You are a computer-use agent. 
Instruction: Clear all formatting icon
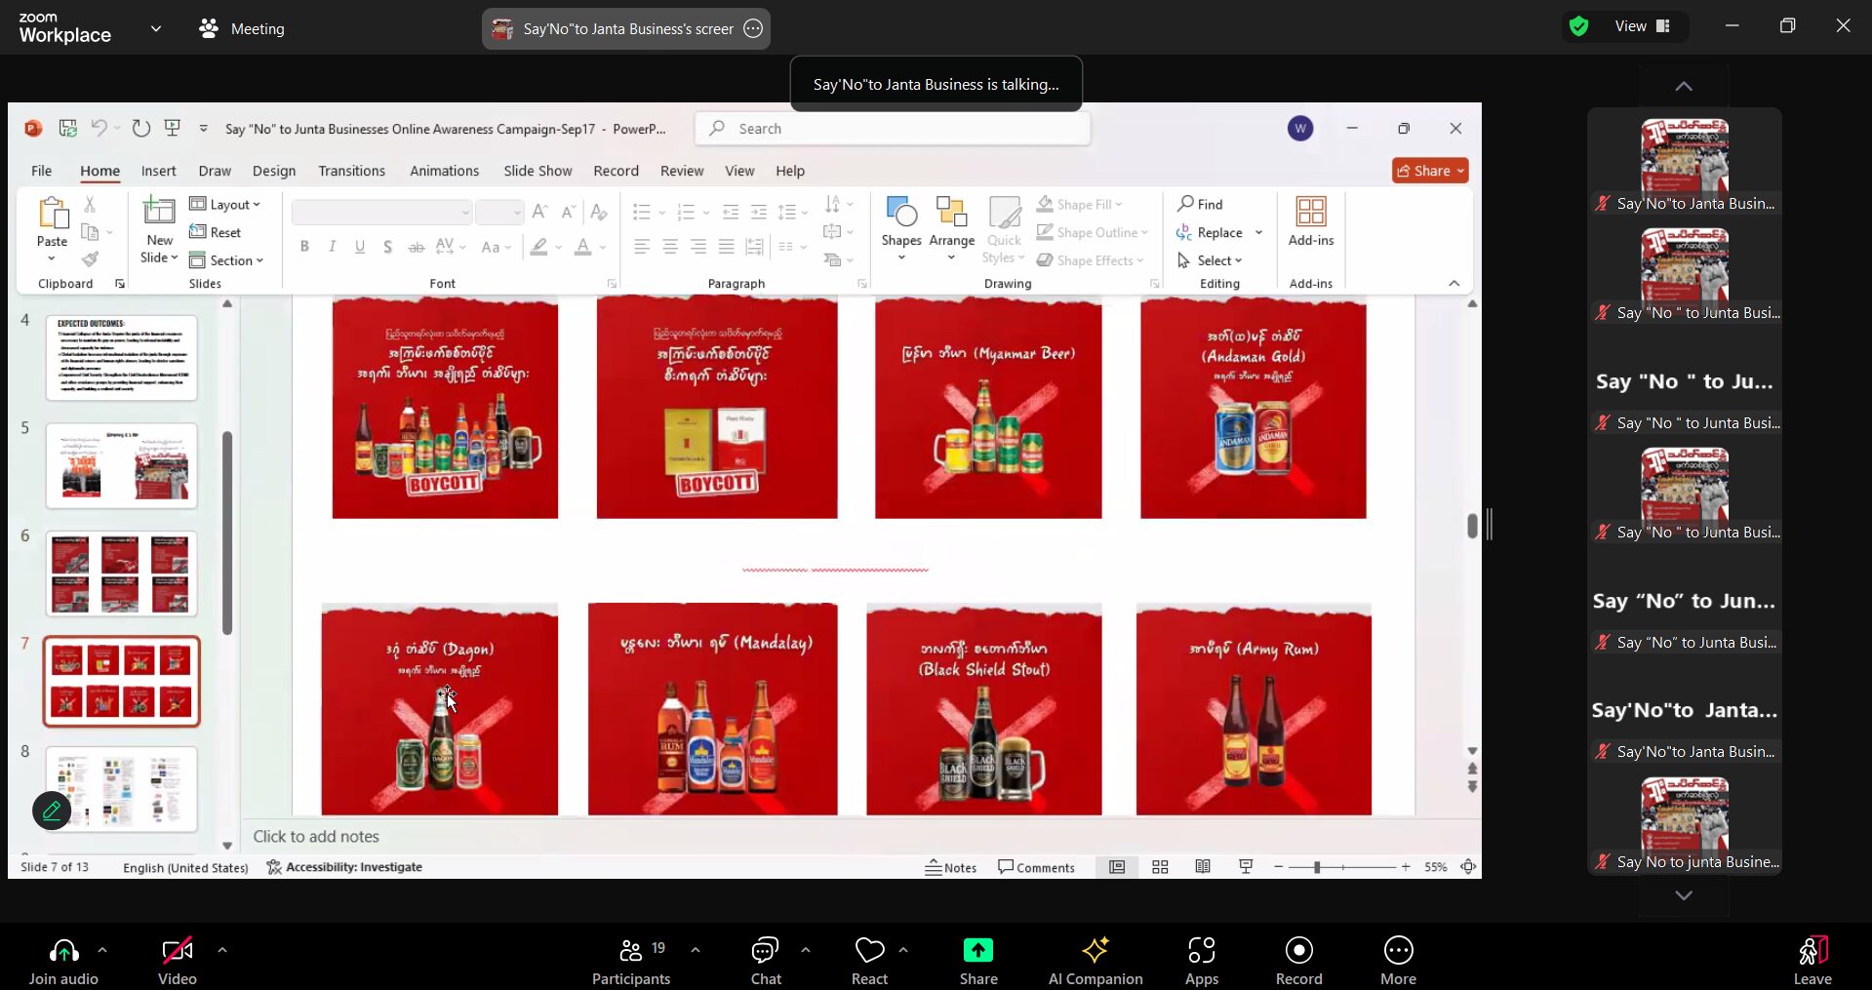pos(599,212)
